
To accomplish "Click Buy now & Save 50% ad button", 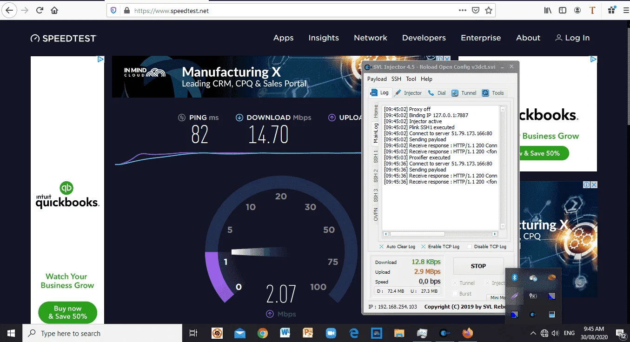I will coord(67,312).
